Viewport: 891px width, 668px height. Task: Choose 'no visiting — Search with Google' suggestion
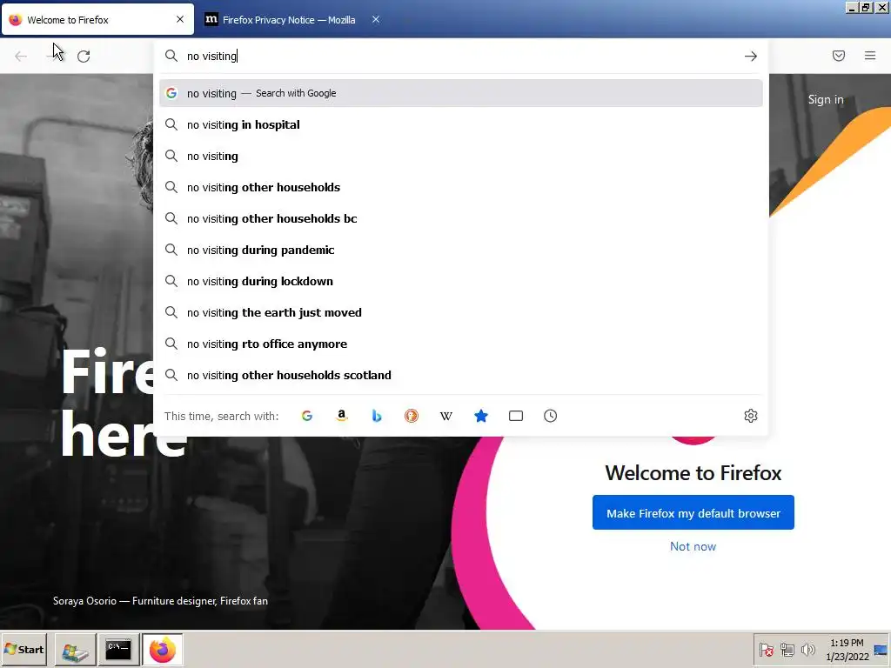click(461, 93)
